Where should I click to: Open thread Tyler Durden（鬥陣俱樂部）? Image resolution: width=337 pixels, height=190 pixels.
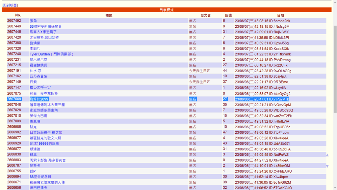click(52, 54)
